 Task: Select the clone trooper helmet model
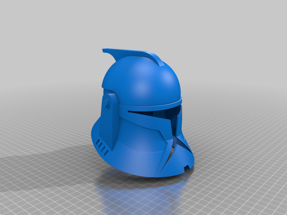click(x=140, y=107)
